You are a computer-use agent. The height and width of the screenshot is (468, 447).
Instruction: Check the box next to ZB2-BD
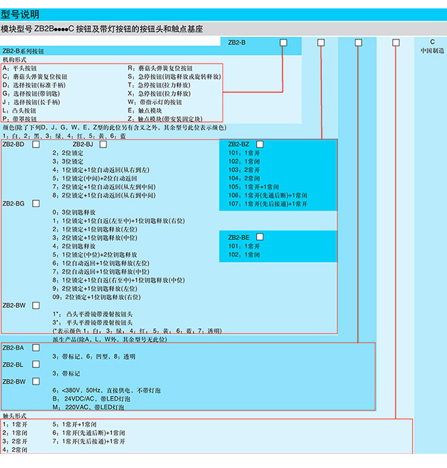tap(36, 144)
